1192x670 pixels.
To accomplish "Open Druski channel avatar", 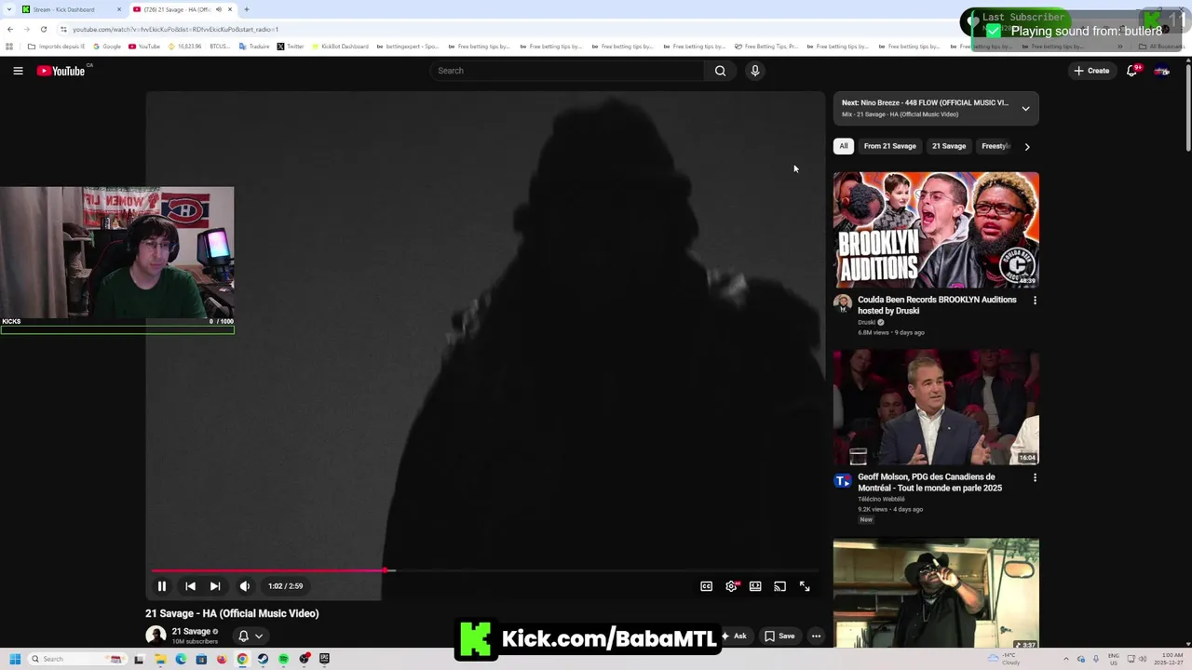I will (843, 303).
